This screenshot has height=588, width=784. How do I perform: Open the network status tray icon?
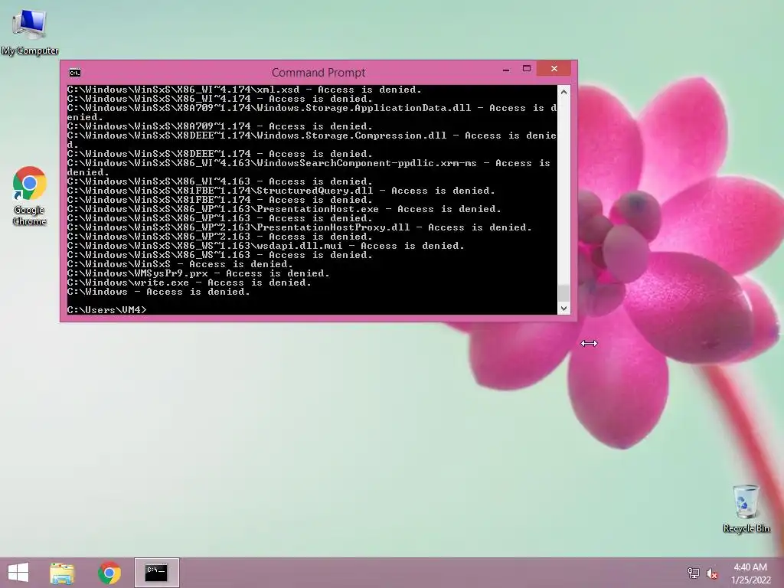coord(693,573)
